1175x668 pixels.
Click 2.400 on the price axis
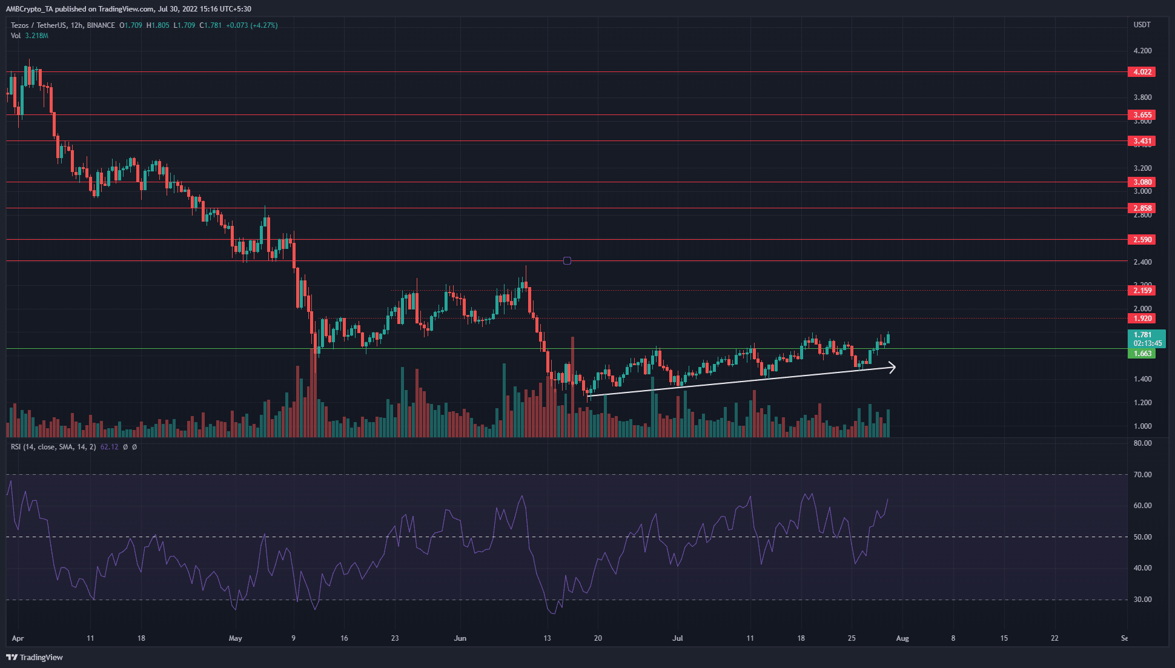point(1142,262)
